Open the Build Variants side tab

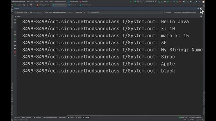(x=12, y=110)
